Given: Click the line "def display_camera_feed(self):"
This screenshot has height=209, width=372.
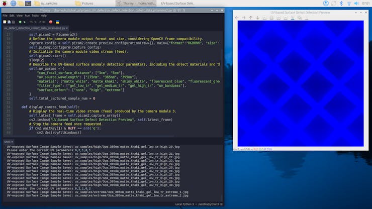Looking at the screenshot, I should tap(51, 107).
